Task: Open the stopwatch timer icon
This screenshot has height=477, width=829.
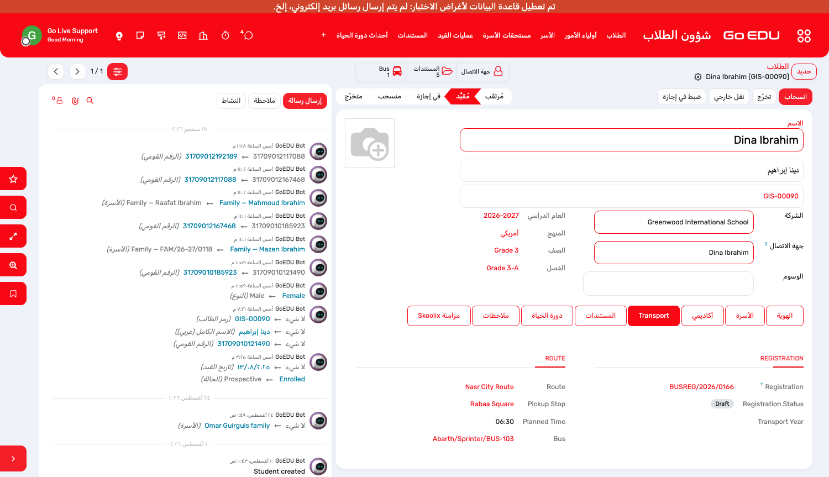Action: tap(225, 35)
